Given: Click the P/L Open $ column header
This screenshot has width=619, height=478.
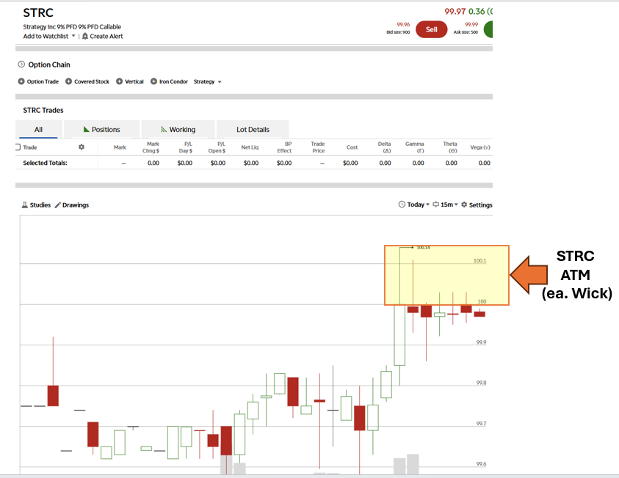Looking at the screenshot, I should coord(217,147).
